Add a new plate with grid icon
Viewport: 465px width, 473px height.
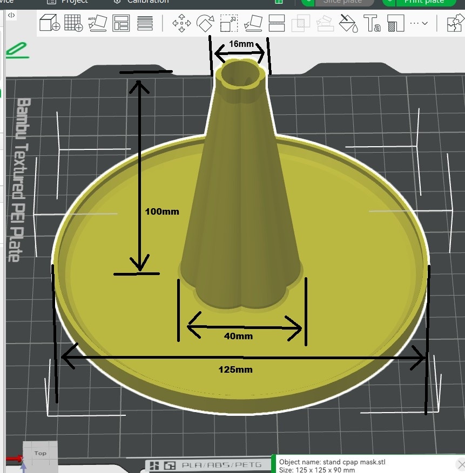73,23
